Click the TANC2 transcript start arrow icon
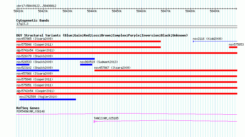The height and width of the screenshot is (137, 245). point(95,122)
